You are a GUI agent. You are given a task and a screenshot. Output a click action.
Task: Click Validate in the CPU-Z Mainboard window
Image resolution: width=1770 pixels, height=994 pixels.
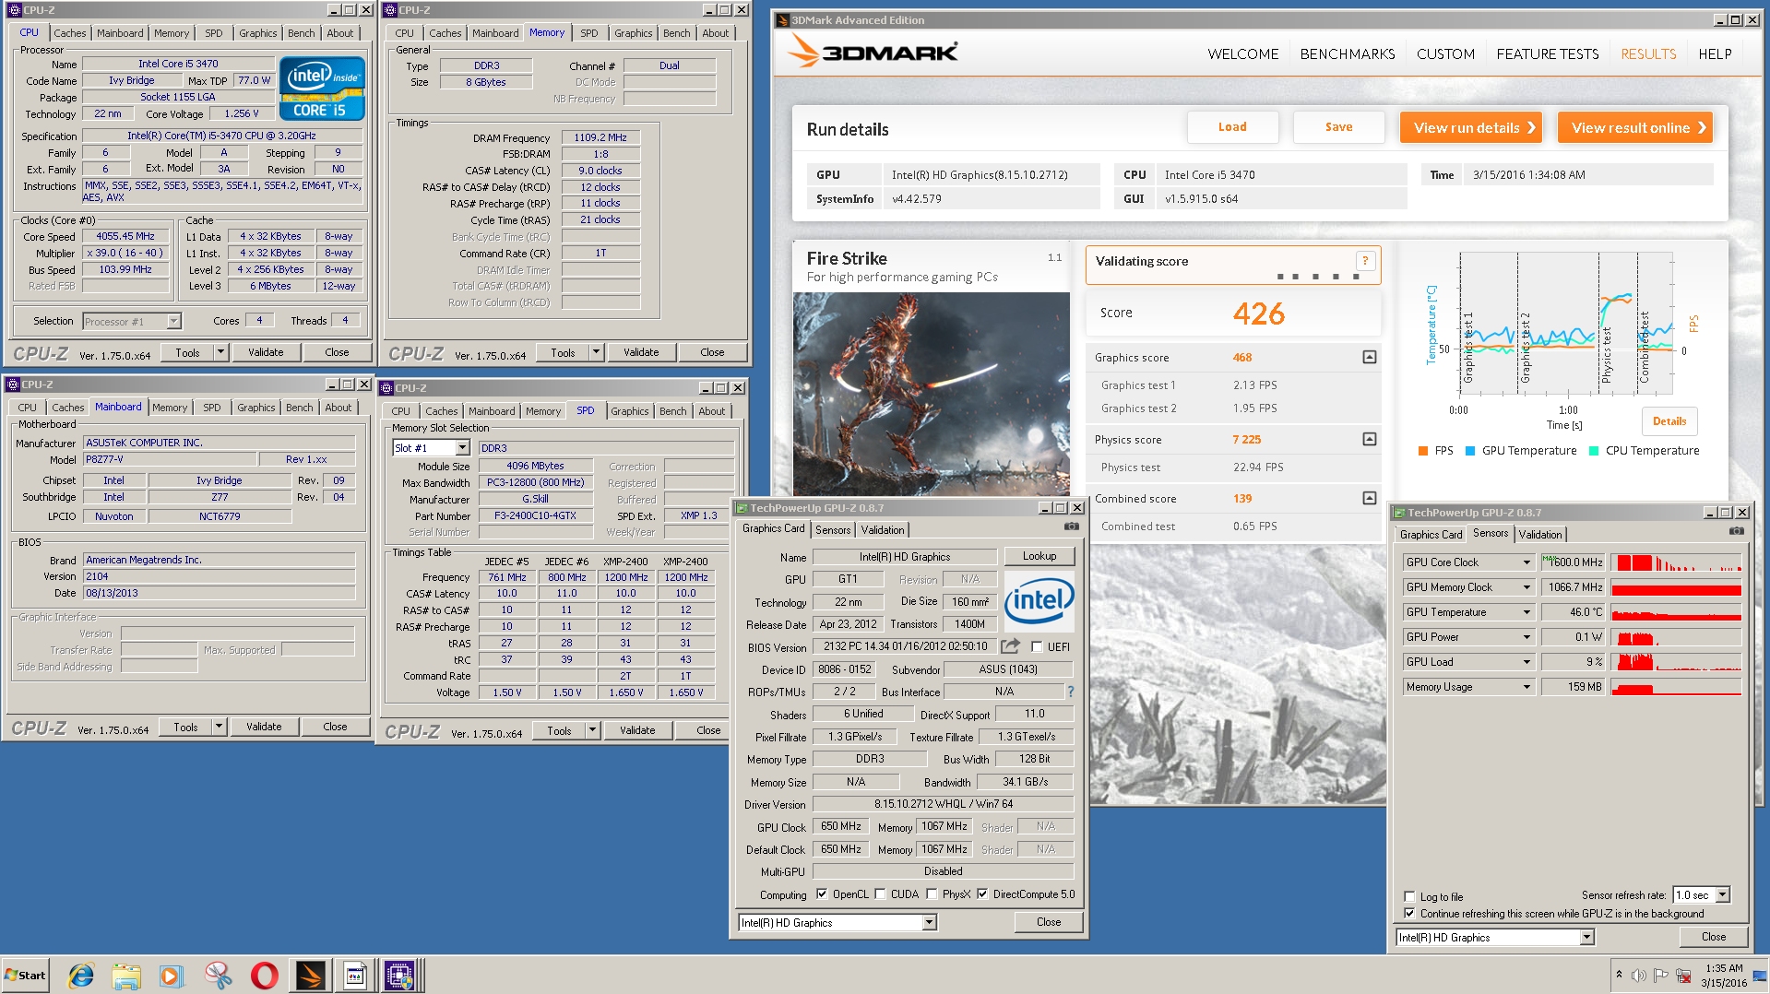[x=264, y=727]
